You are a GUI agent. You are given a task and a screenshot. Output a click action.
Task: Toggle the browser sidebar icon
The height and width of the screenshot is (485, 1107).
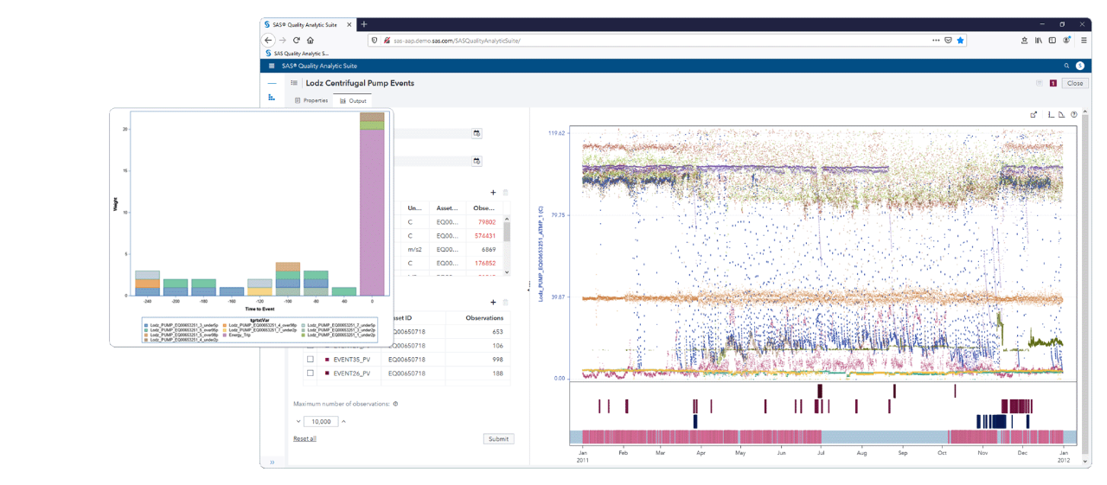point(1053,41)
